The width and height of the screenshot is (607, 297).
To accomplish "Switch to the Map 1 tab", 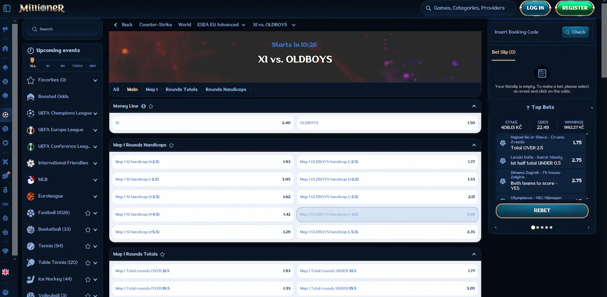I will 151,89.
